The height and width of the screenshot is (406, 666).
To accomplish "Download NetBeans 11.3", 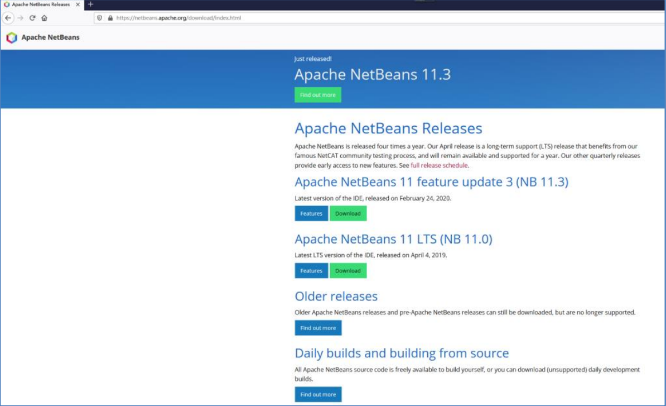I will [x=348, y=213].
